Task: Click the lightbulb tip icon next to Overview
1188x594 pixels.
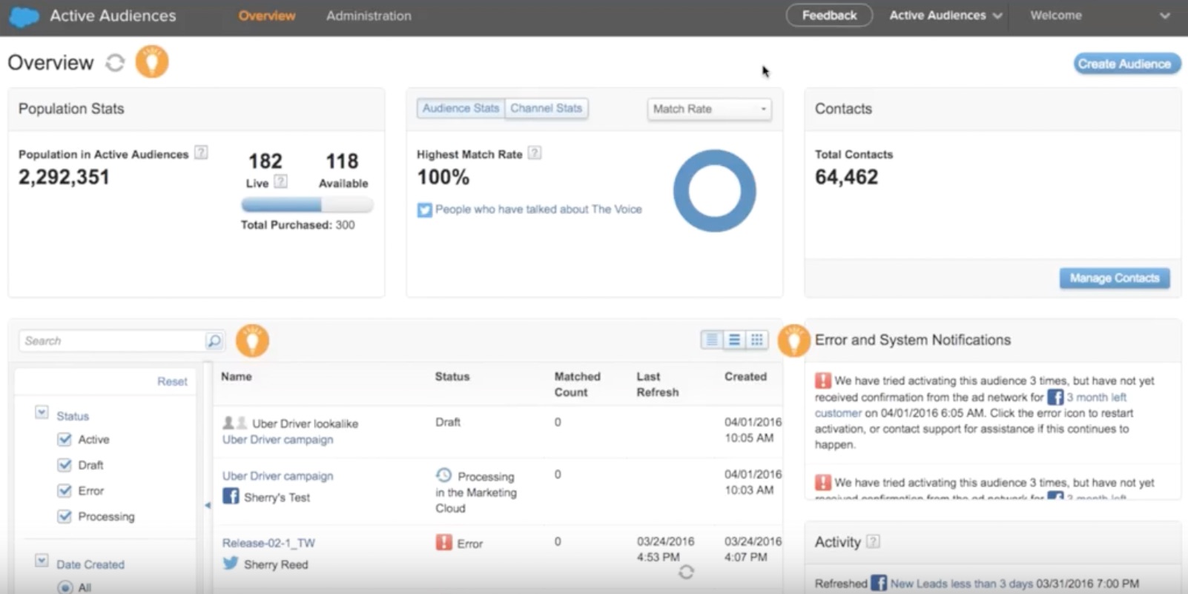Action: tap(152, 62)
